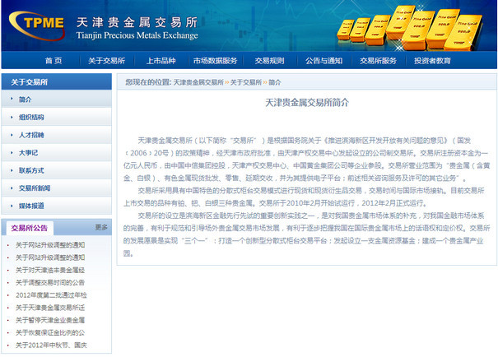This screenshot has width=498, height=357.
Task: Select 交易所服务 in the navigation bar
Action: click(x=378, y=61)
